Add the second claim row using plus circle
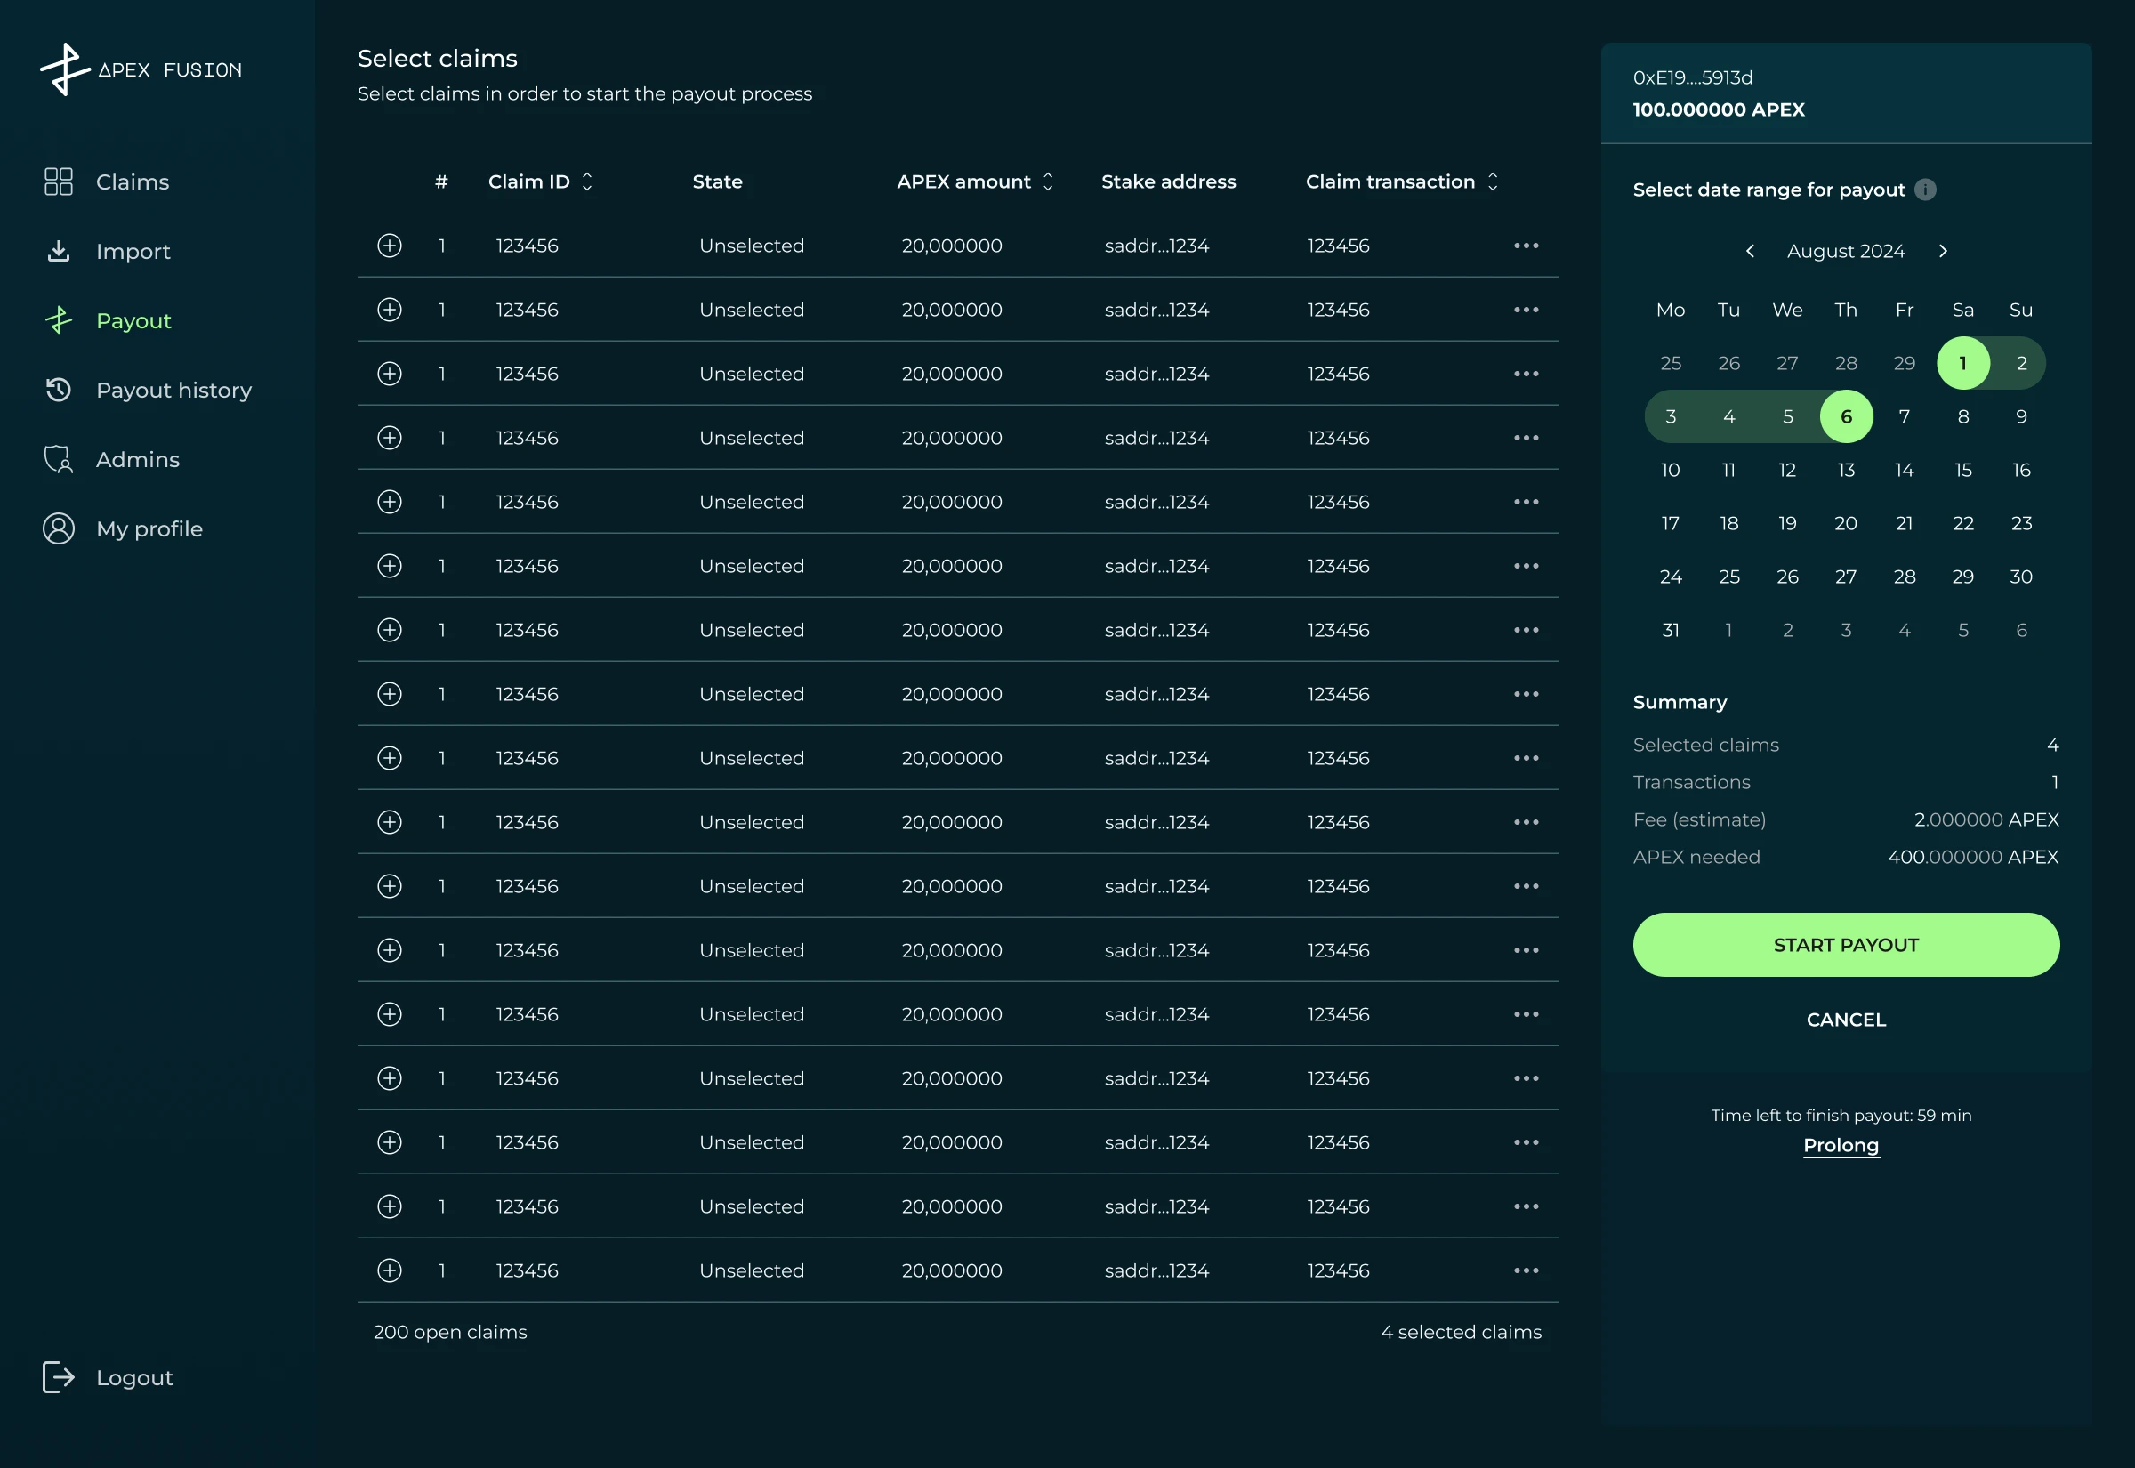 point(390,310)
